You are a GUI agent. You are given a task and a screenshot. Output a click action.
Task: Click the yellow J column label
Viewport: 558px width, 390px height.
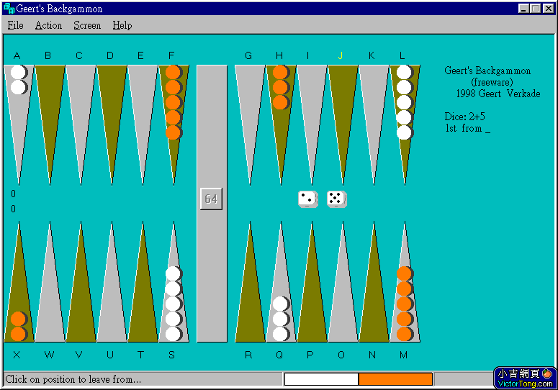coord(341,55)
